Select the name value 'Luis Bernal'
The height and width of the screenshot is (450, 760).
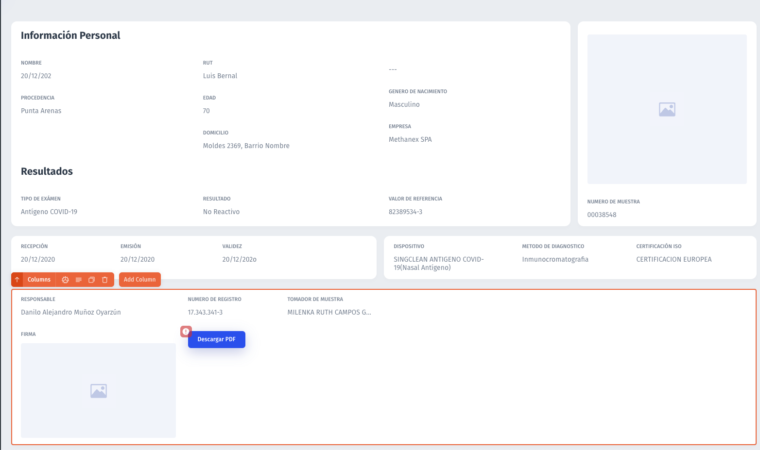[x=220, y=76]
